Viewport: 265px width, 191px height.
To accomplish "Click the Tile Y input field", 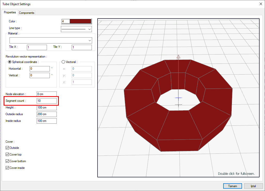I will point(82,47).
